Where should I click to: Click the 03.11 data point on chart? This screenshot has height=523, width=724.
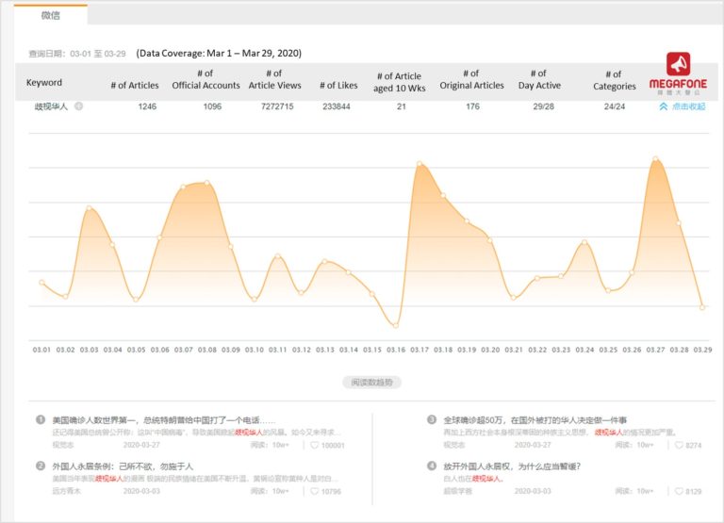[x=277, y=255]
